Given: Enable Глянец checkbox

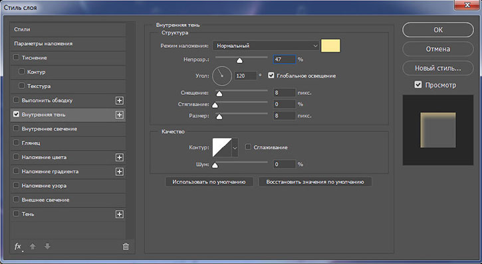Looking at the screenshot, I should tap(17, 143).
